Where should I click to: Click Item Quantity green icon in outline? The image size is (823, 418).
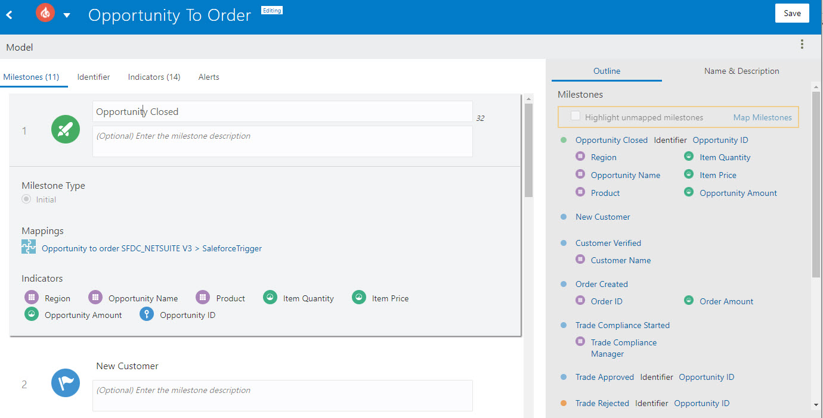[689, 157]
